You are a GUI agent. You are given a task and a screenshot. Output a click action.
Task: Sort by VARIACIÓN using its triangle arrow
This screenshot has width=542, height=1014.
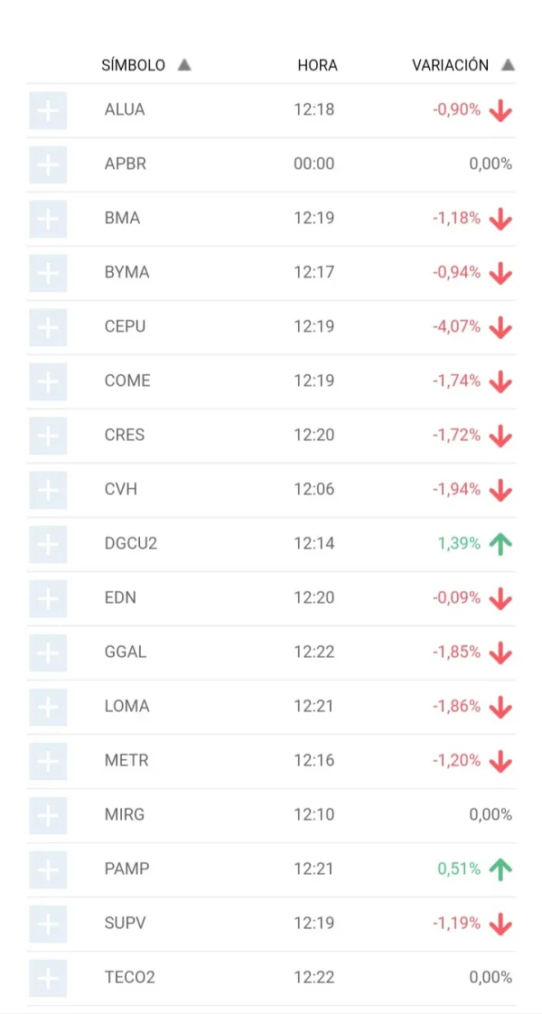coord(508,65)
